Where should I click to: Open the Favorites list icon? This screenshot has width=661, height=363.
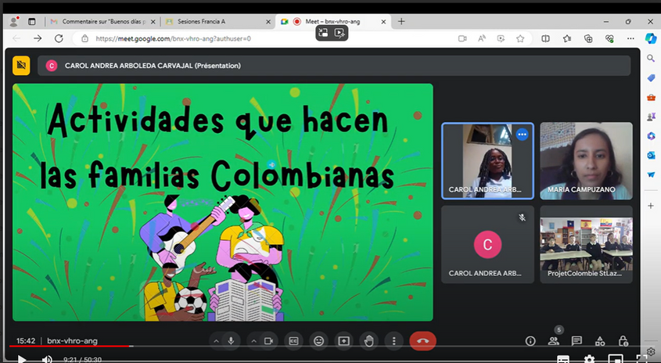567,38
